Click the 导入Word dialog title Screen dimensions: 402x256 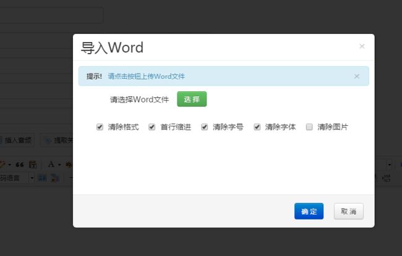113,48
